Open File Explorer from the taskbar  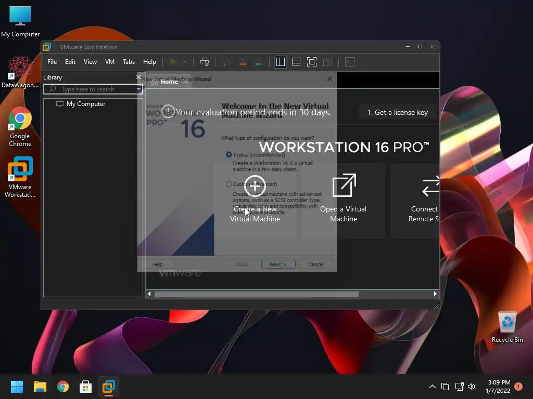tap(40, 387)
